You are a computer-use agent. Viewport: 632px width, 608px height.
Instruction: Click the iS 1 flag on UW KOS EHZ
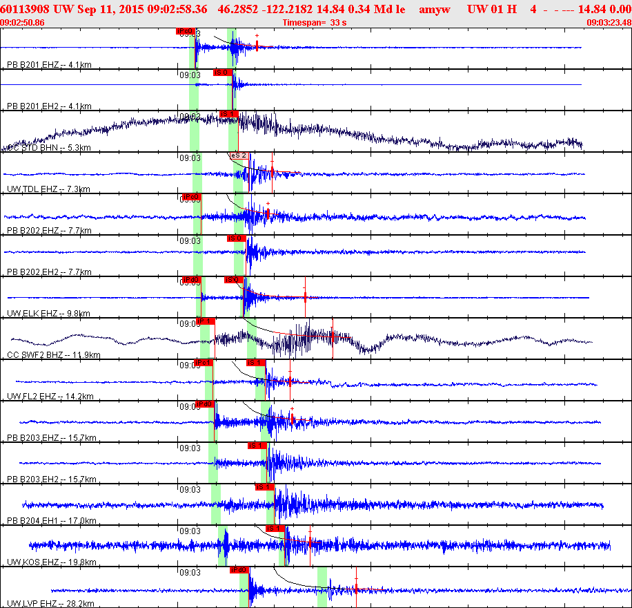tap(275, 529)
